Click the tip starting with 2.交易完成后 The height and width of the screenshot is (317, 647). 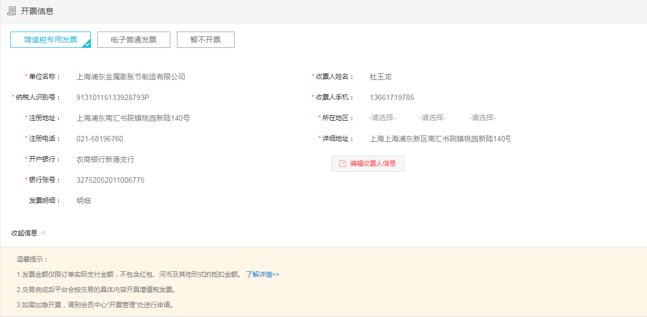point(96,290)
